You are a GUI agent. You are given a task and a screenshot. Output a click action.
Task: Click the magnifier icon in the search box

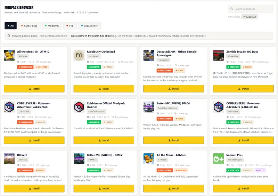(231, 9)
